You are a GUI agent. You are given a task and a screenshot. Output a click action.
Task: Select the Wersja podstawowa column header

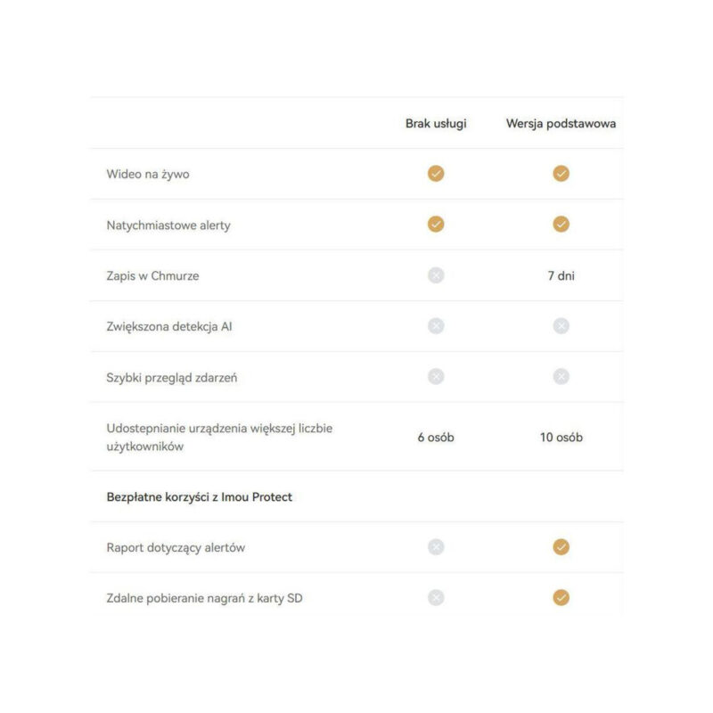[x=561, y=124]
